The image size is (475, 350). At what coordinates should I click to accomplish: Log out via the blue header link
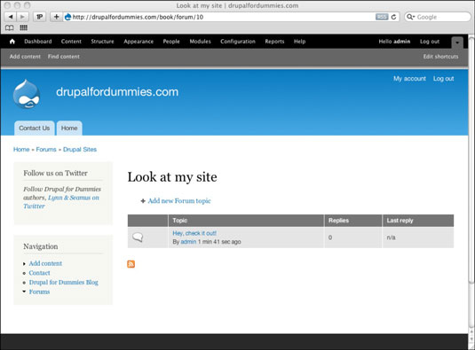[x=444, y=79]
